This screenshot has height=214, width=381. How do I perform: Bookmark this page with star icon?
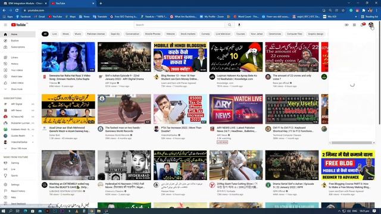pos(343,11)
